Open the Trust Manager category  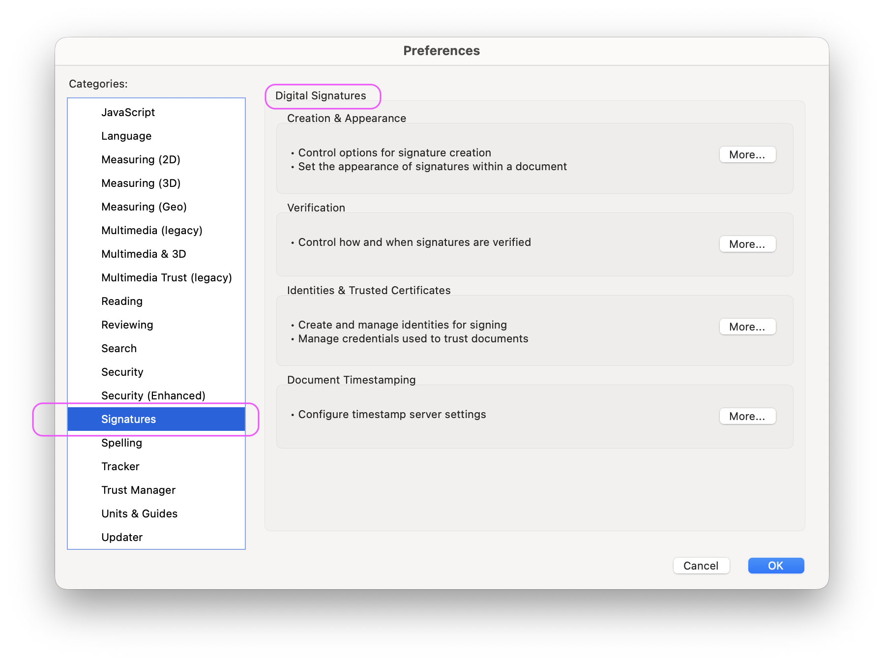point(138,490)
